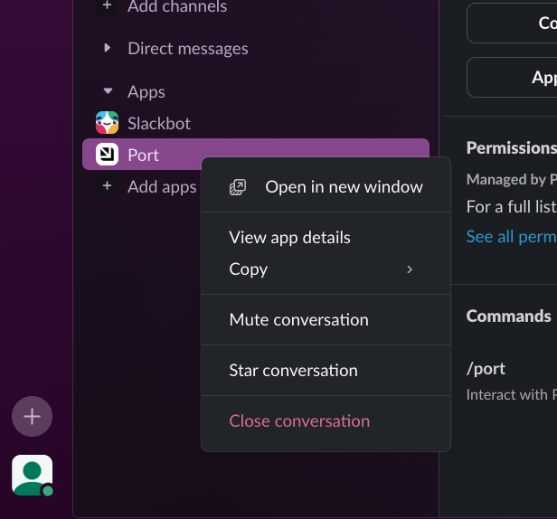Select Star conversation in the context menu

coord(293,371)
